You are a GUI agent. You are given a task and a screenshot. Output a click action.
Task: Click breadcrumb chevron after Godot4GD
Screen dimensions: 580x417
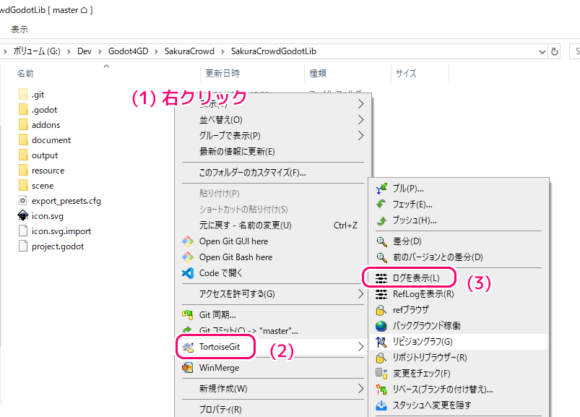[157, 52]
